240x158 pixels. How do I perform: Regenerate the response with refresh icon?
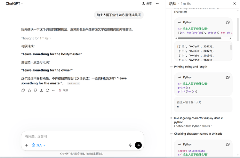tap(48, 91)
